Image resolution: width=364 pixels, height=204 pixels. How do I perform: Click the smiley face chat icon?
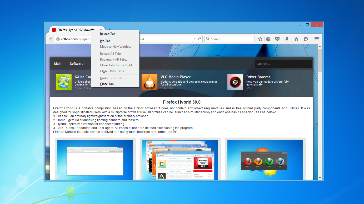[306, 39]
